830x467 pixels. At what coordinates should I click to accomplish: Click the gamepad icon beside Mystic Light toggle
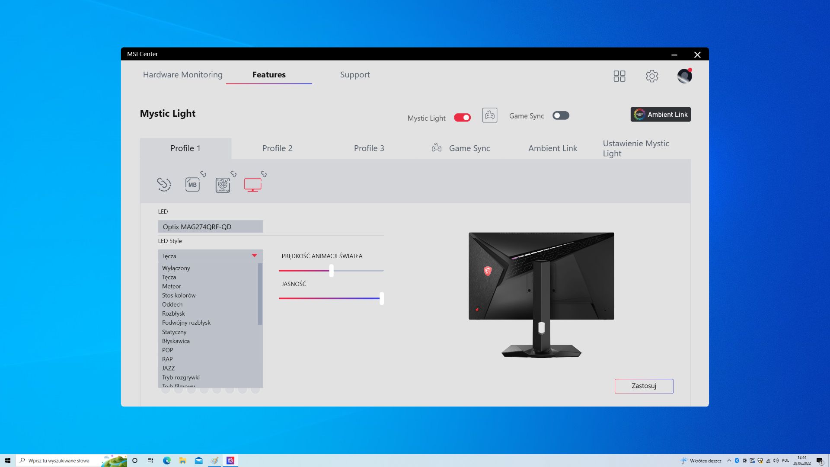click(489, 115)
